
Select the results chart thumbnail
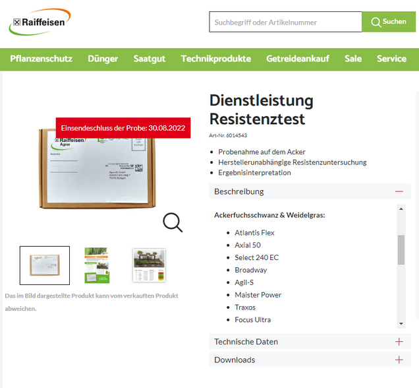[149, 265]
